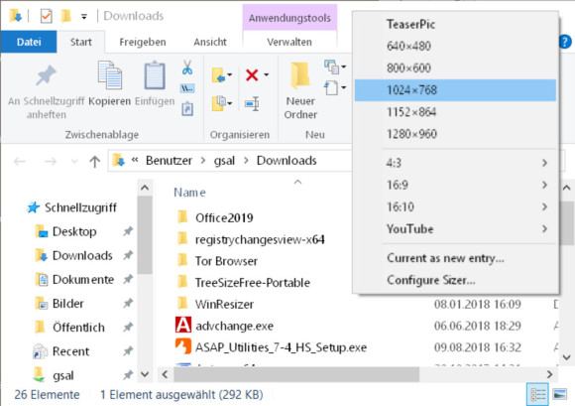575x406 pixels.
Task: Click Benutzer in the address path
Action: [x=169, y=161]
